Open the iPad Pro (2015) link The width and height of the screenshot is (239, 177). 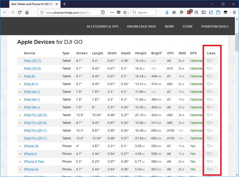coord(35,115)
